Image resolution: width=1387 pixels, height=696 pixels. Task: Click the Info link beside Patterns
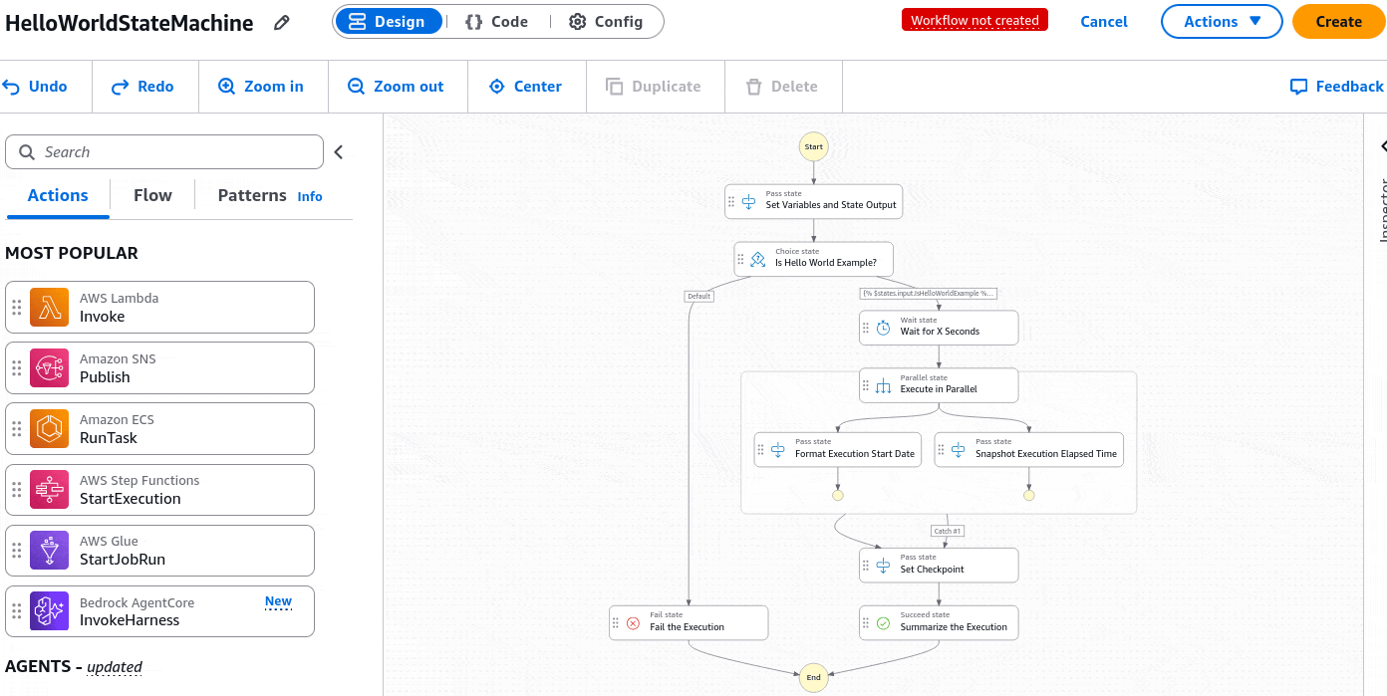pyautogui.click(x=310, y=196)
